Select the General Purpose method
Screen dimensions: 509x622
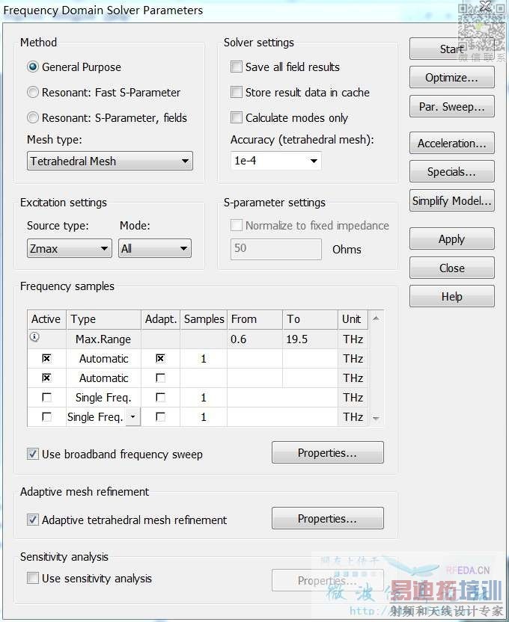tap(33, 67)
